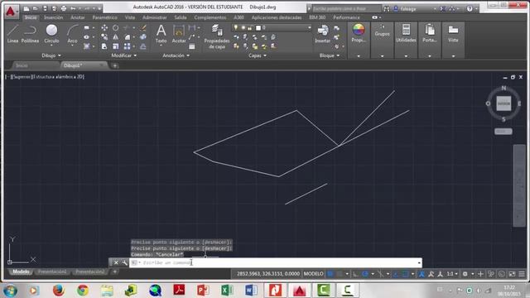
Task: Open the annotation scale 1:1 dropdown
Action: 452,274
